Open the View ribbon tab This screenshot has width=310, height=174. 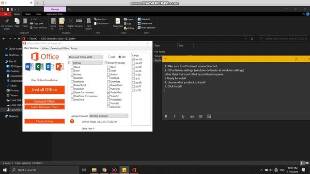tap(38, 14)
